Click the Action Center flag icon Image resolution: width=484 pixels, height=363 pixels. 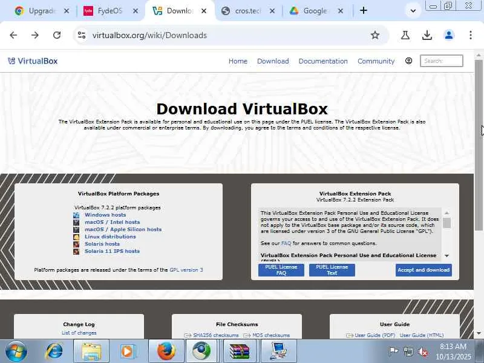coord(393,352)
